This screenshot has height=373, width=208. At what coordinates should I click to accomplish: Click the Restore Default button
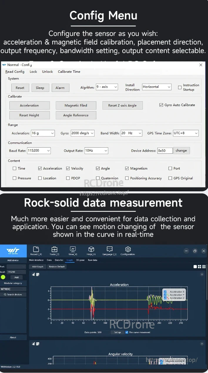coord(57,267)
